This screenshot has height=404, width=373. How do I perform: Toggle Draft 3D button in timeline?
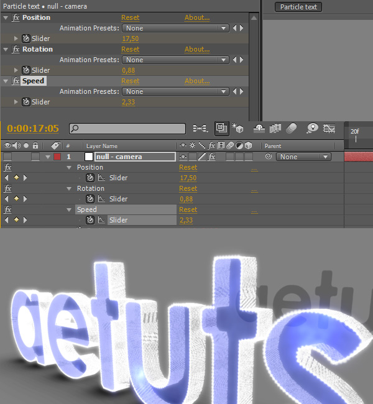[237, 128]
